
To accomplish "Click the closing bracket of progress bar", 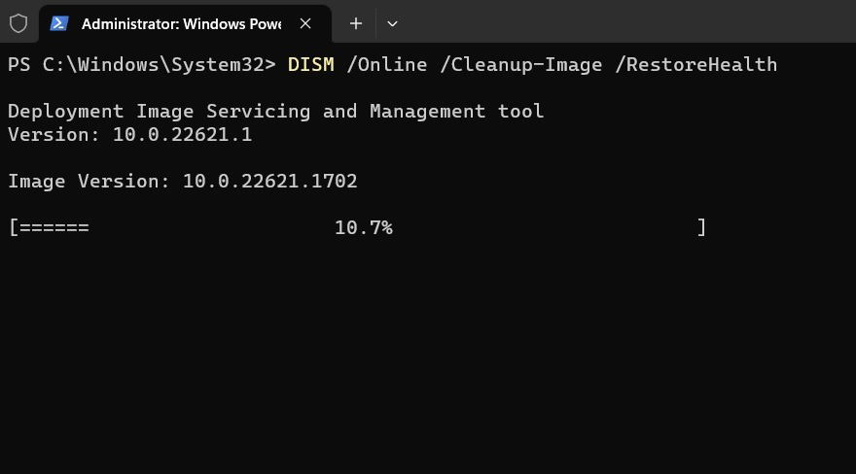I will [x=701, y=227].
